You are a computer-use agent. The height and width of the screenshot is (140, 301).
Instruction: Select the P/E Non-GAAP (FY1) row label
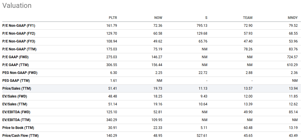19,26
